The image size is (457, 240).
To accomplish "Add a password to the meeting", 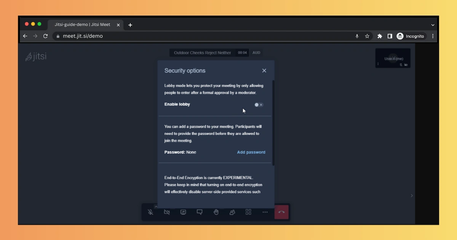I will [251, 152].
